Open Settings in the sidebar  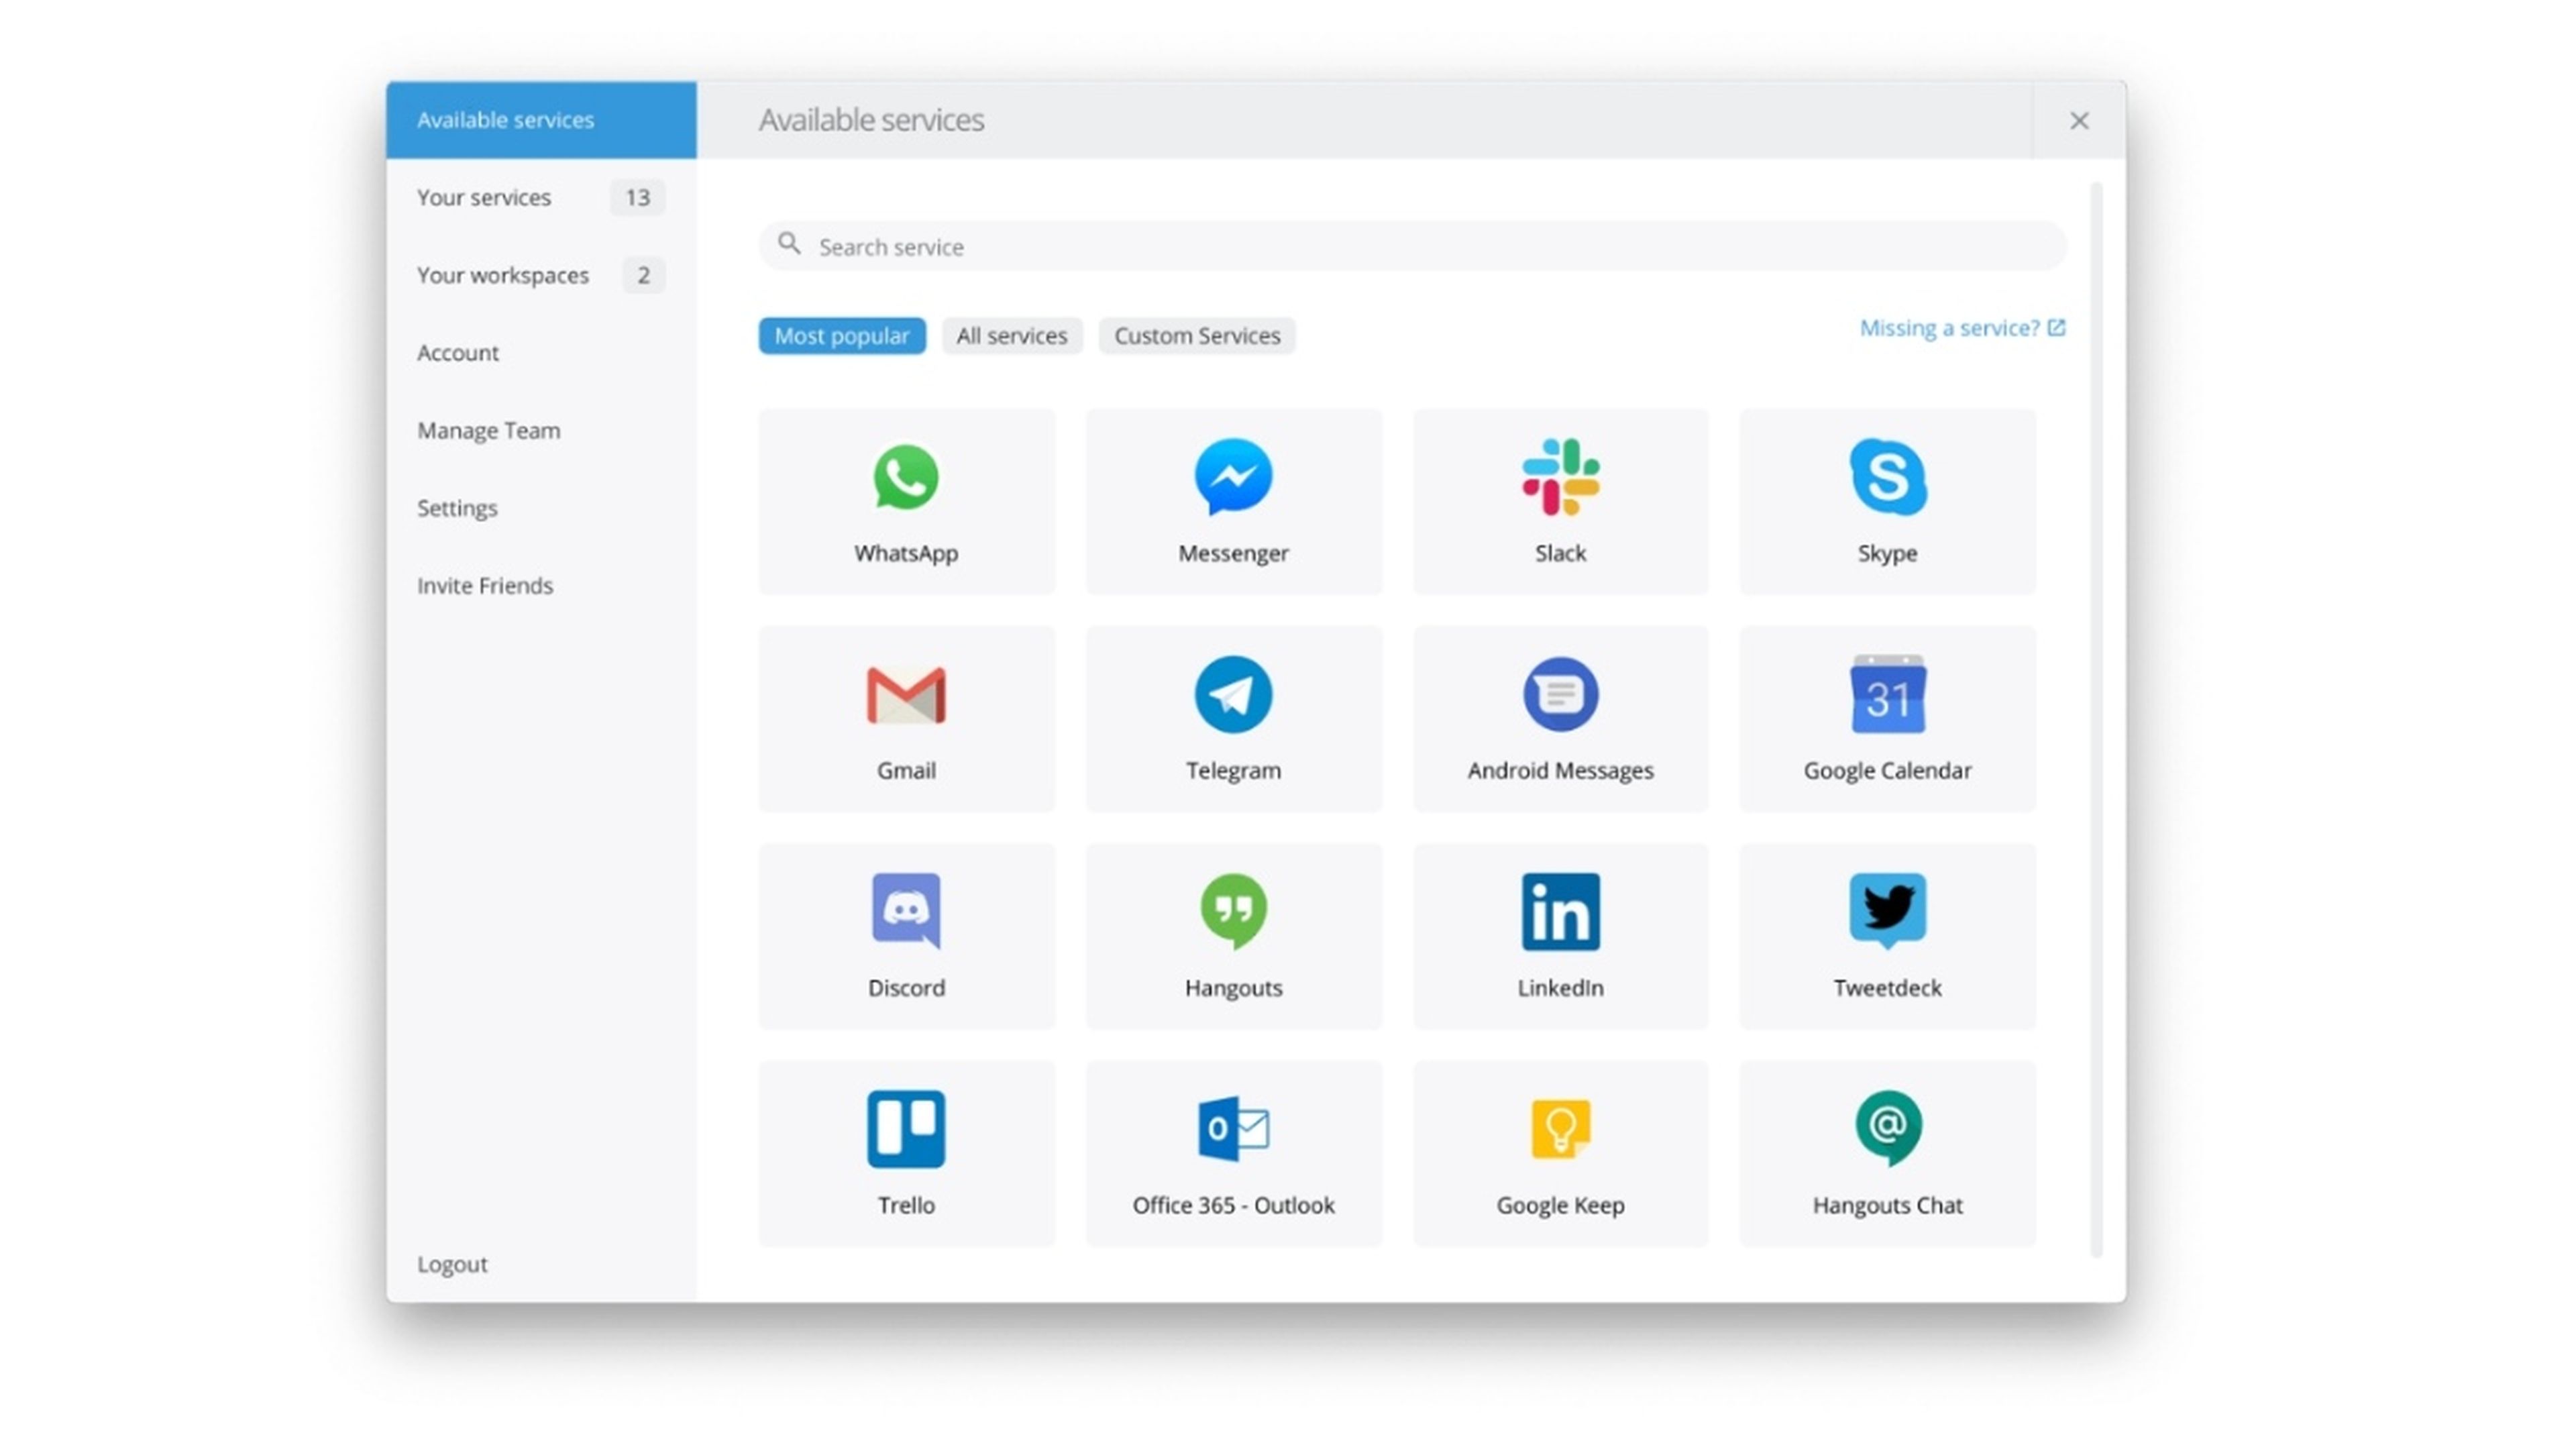[x=541, y=507]
